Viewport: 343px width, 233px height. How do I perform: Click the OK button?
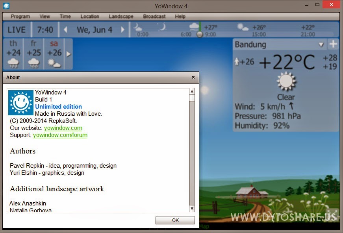pyautogui.click(x=175, y=220)
